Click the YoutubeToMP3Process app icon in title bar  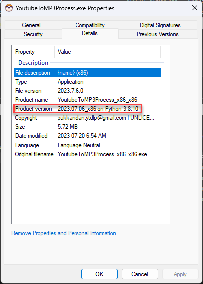point(9,8)
